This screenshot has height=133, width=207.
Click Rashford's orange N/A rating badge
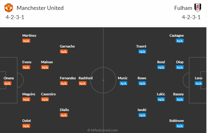[82, 83]
